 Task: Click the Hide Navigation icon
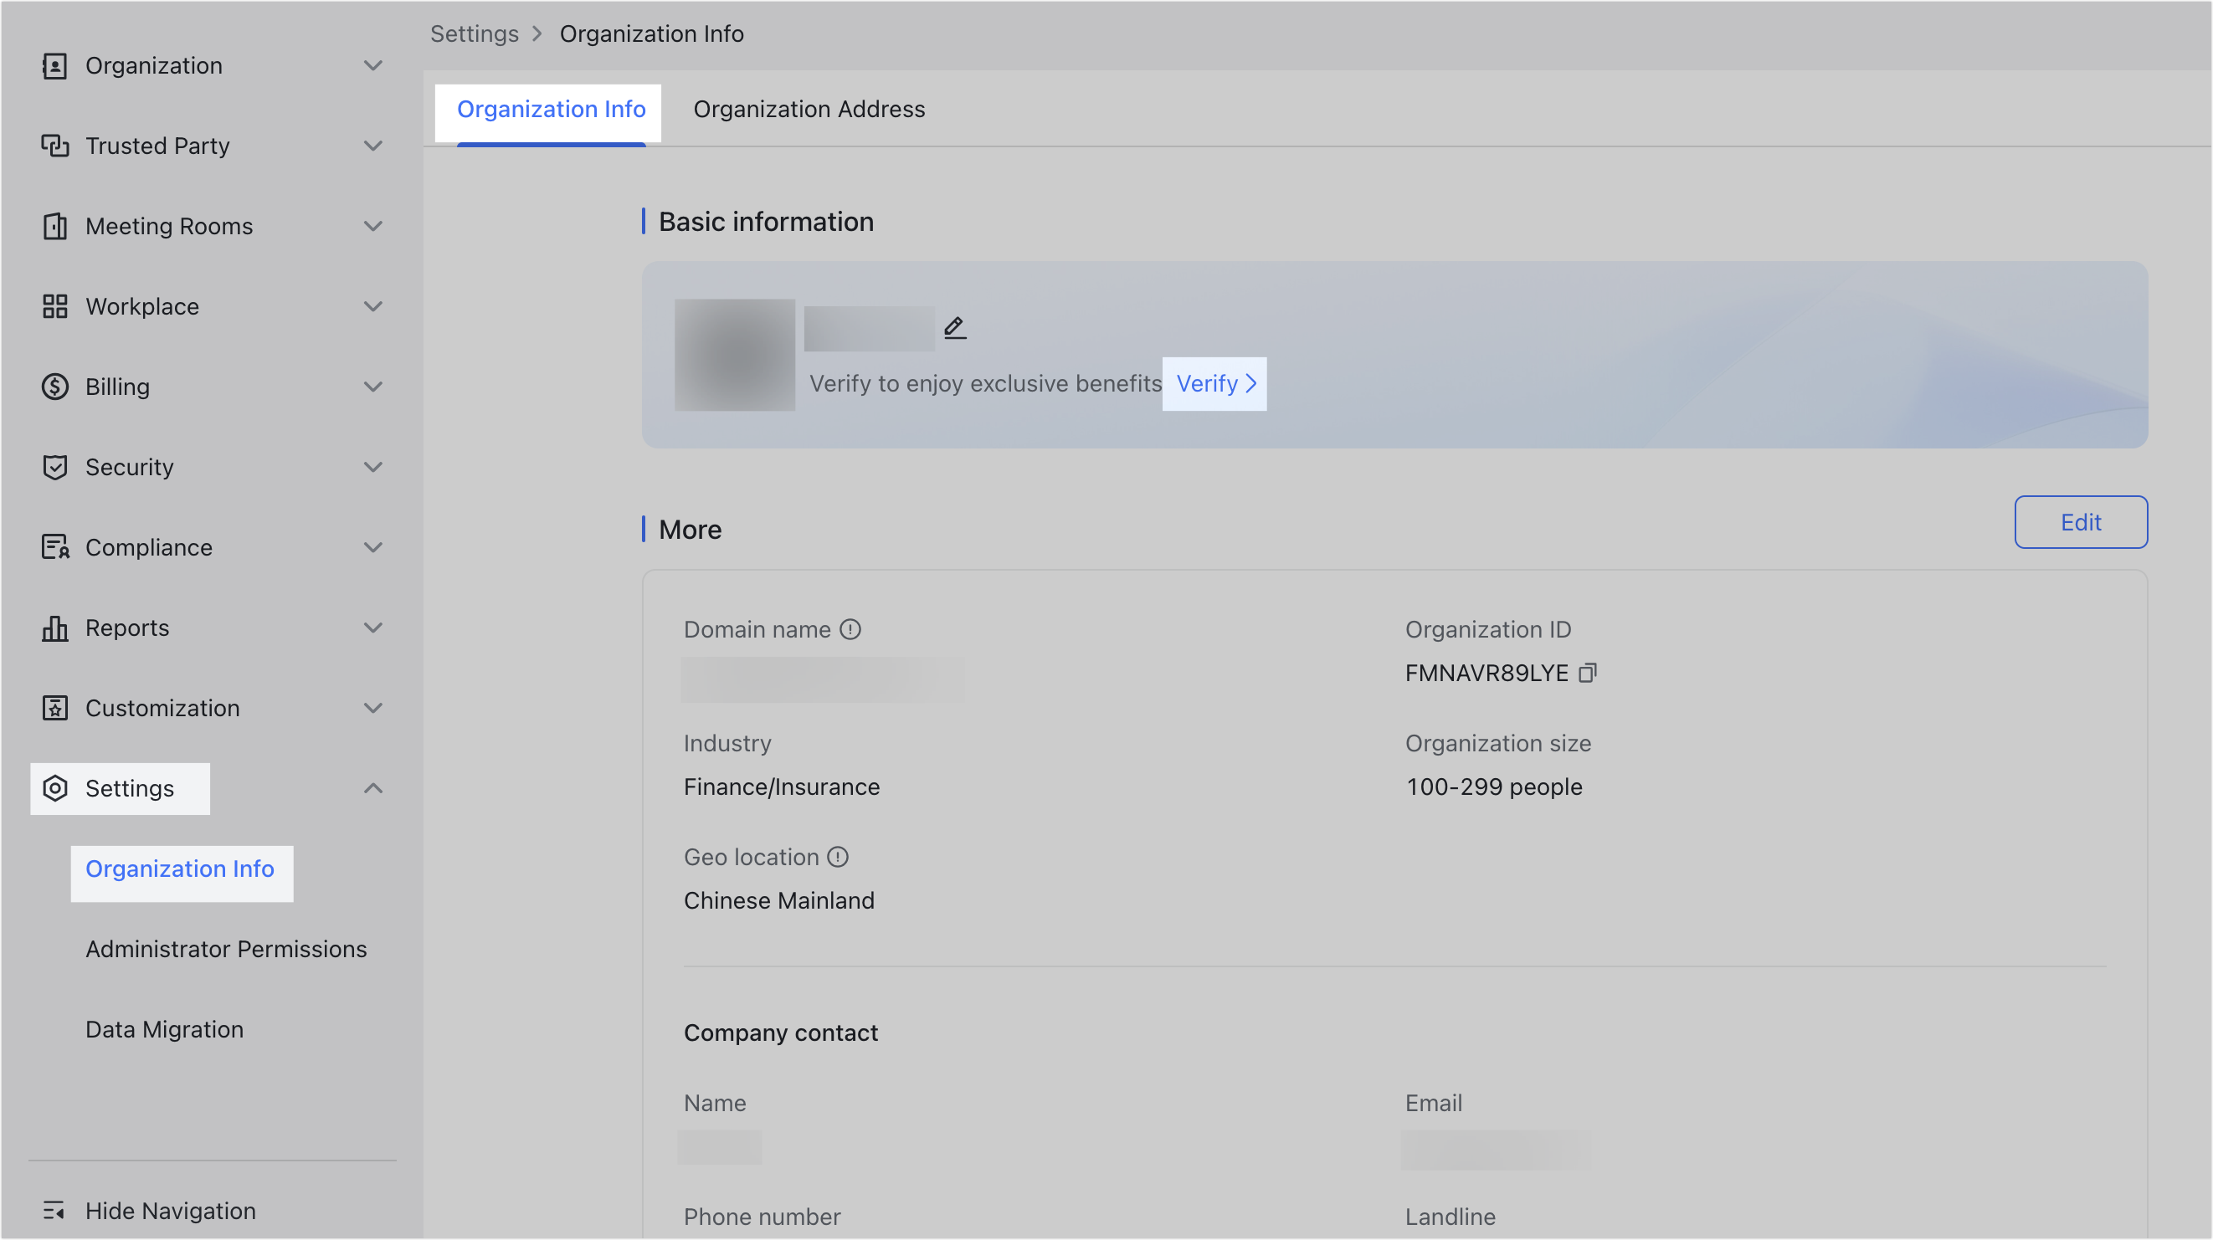(55, 1211)
